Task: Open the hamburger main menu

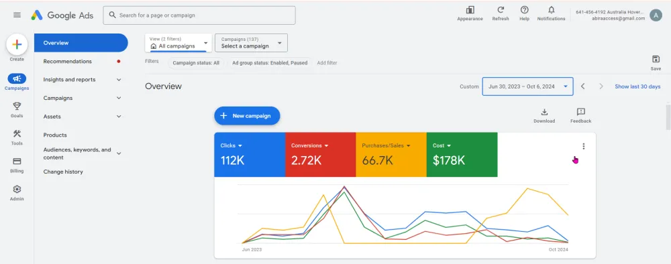Action: point(17,15)
